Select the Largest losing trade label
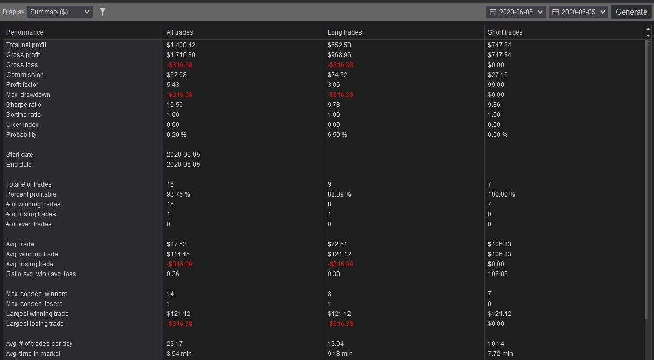The height and width of the screenshot is (360, 654). [x=35, y=324]
